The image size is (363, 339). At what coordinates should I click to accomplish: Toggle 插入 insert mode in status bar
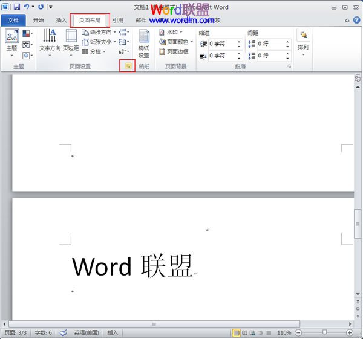click(113, 333)
